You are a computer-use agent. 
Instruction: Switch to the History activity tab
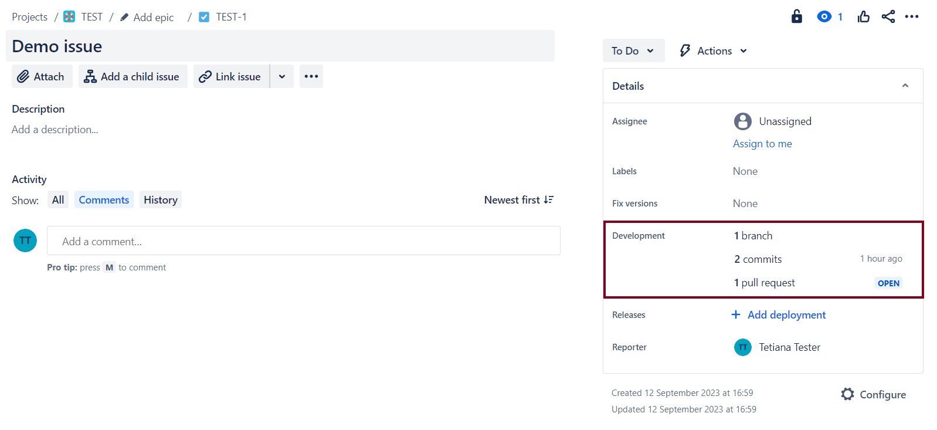pyautogui.click(x=160, y=200)
